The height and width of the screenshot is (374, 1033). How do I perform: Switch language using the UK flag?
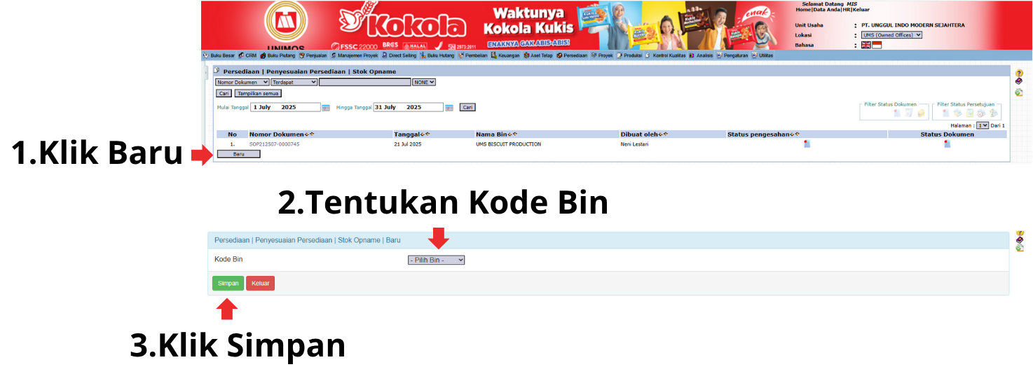pyautogui.click(x=866, y=45)
